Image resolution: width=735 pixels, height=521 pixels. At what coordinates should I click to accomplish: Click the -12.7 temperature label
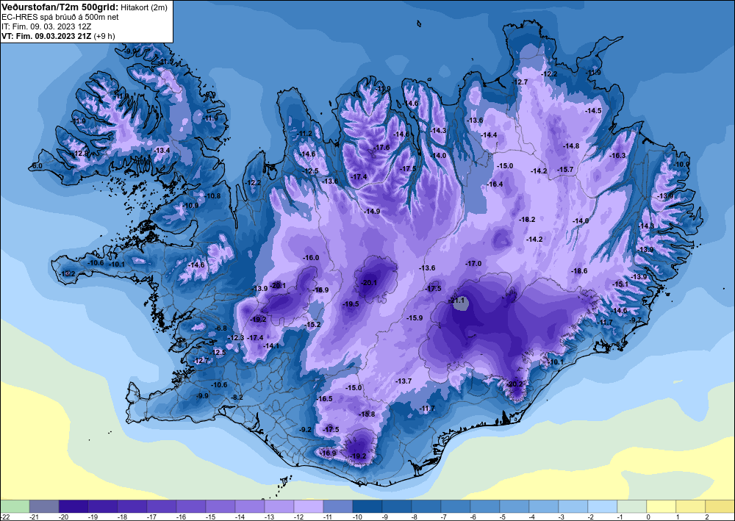tap(520, 82)
